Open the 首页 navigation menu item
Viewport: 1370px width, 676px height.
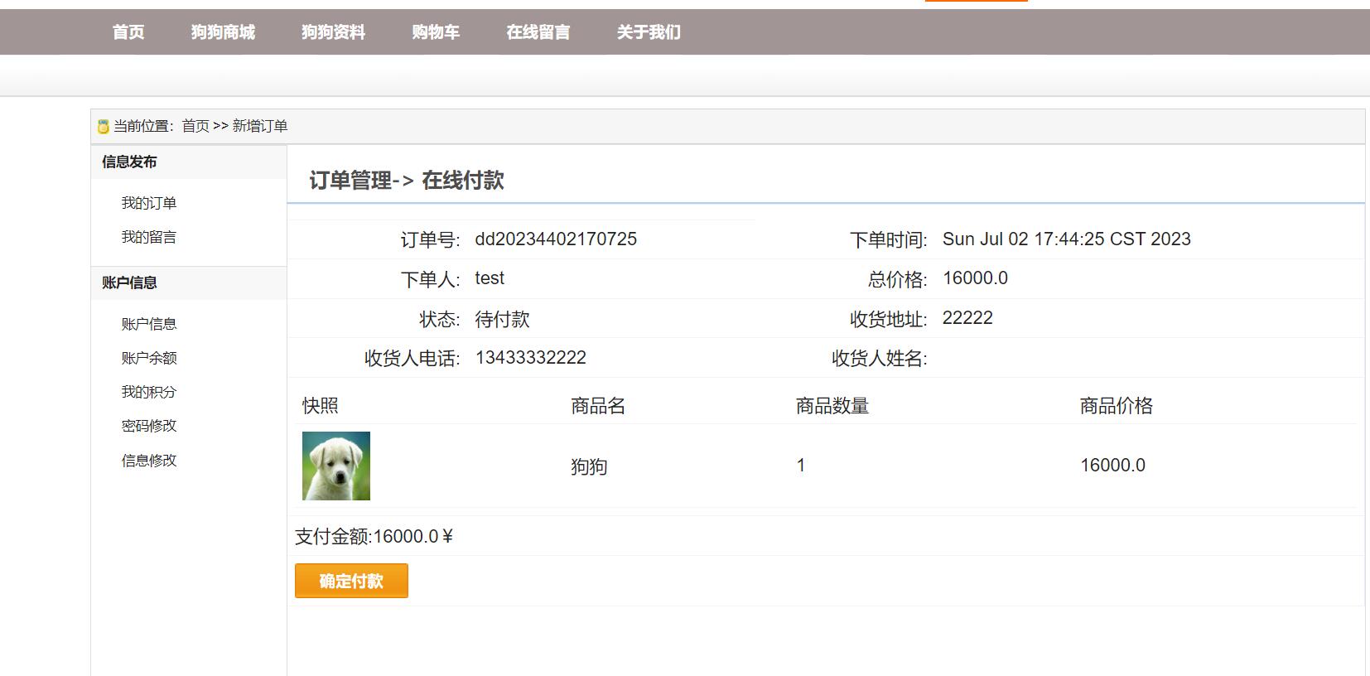pyautogui.click(x=128, y=32)
